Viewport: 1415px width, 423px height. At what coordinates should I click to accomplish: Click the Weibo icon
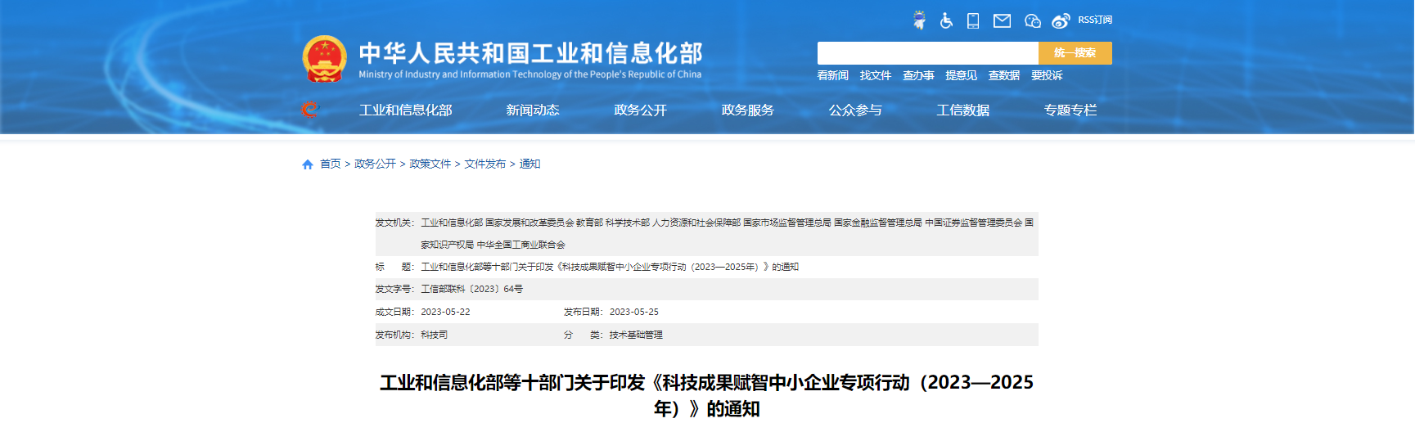point(1061,20)
